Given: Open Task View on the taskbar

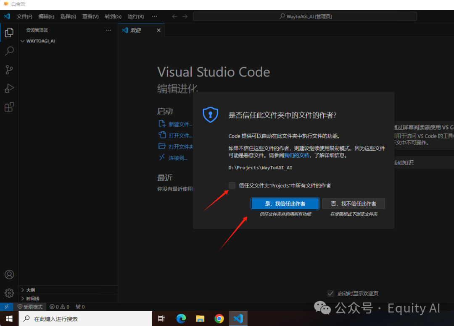Looking at the screenshot, I should click(x=161, y=318).
